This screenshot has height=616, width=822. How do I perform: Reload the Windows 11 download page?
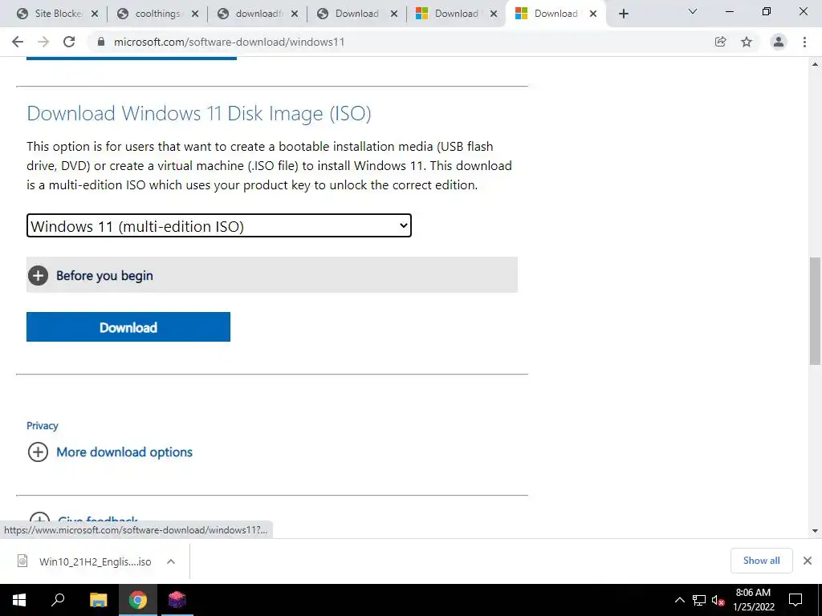[69, 42]
